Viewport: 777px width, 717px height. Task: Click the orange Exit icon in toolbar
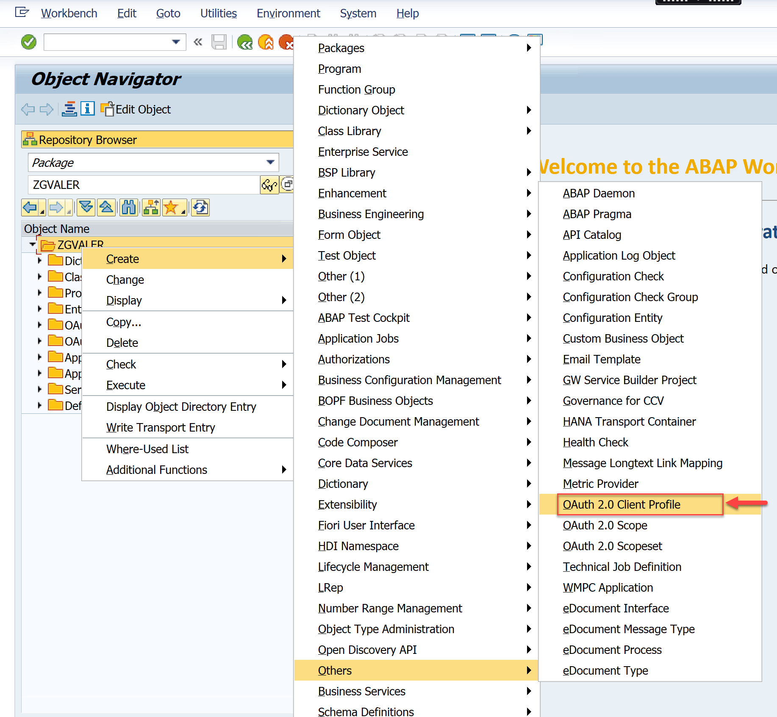(x=266, y=42)
